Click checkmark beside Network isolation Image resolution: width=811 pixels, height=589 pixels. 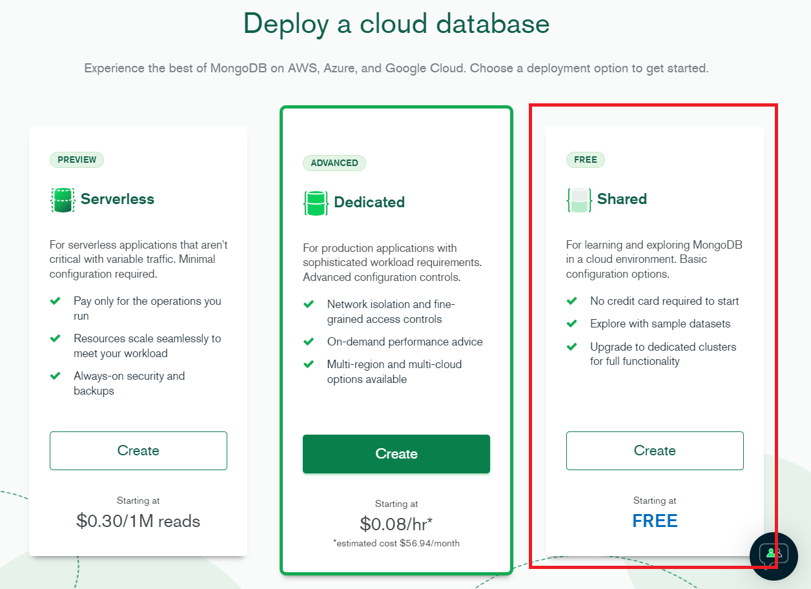point(309,304)
